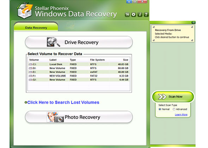This screenshot has width=208, height=148.
Task: Close the Data Recovery window
Action: click(142, 2)
